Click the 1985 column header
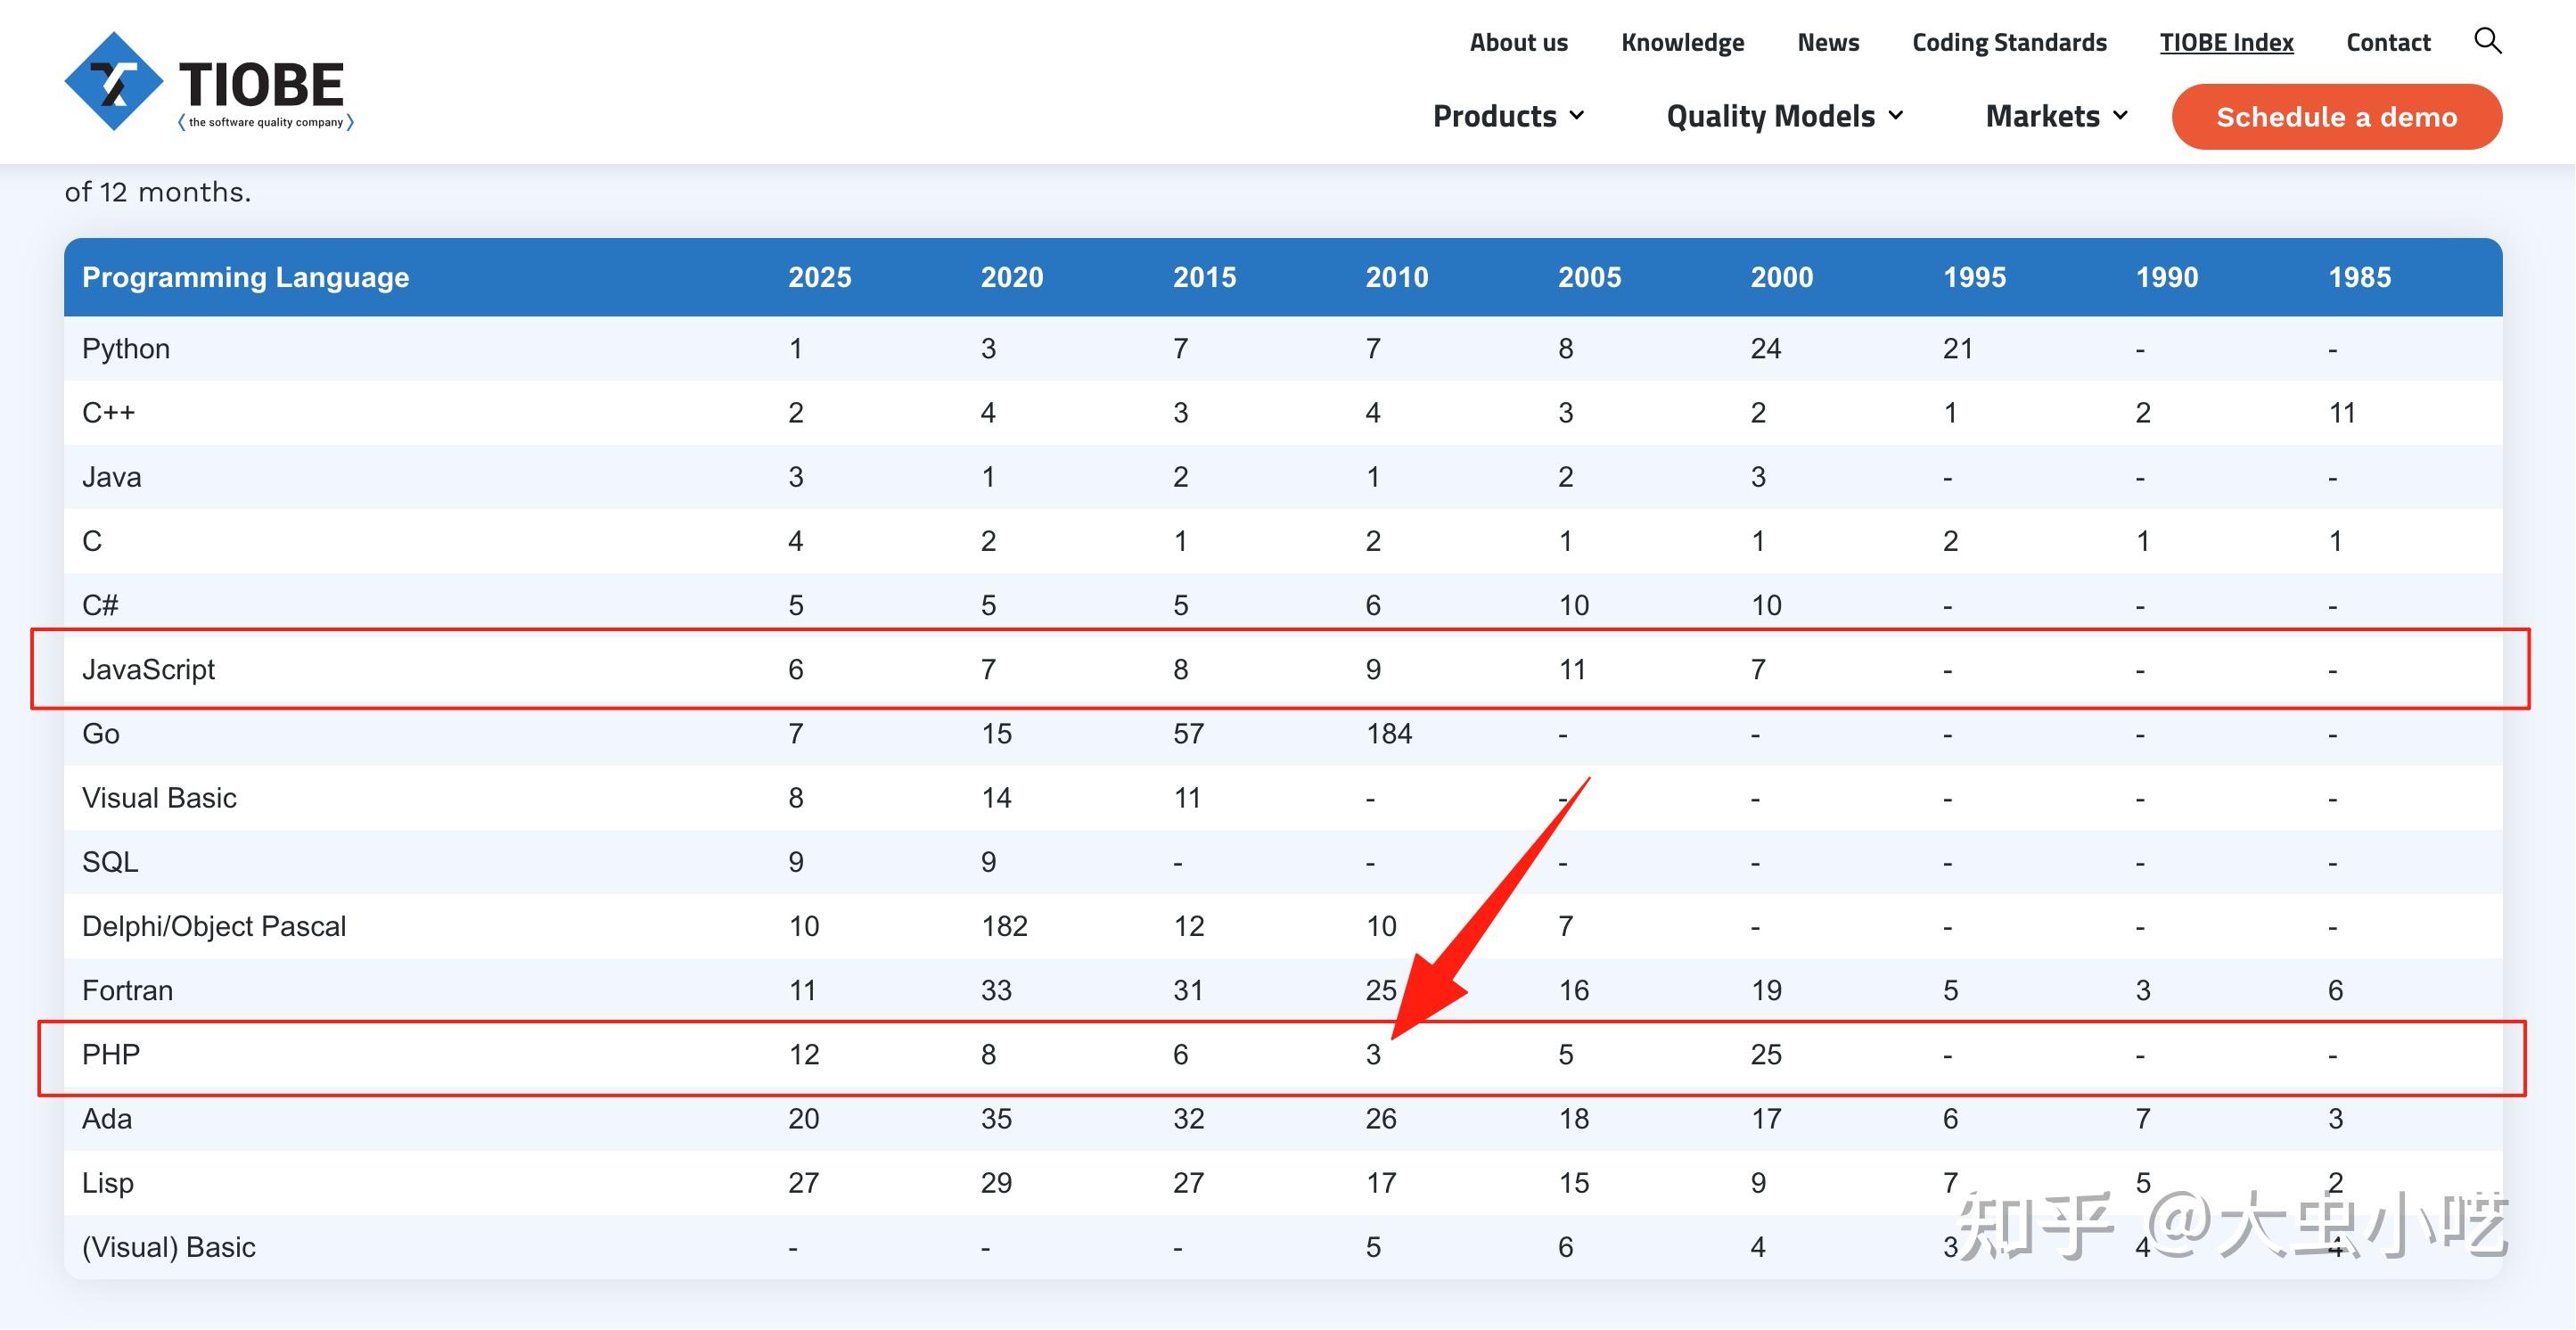 point(2359,277)
